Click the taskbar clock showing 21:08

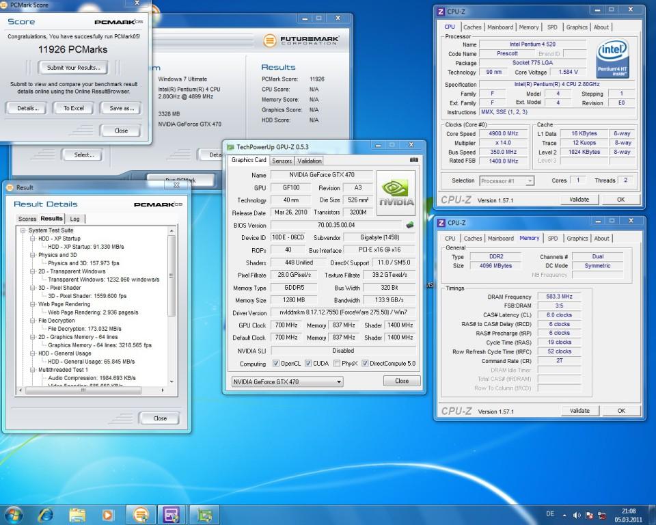[x=629, y=515]
